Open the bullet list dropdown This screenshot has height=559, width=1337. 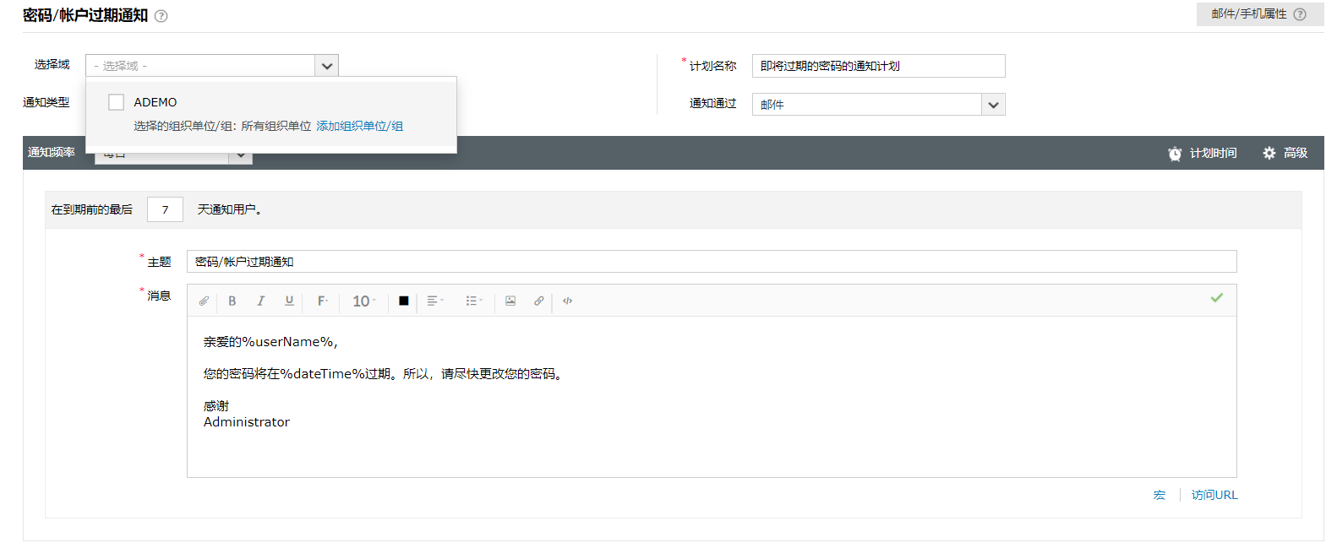click(x=474, y=301)
